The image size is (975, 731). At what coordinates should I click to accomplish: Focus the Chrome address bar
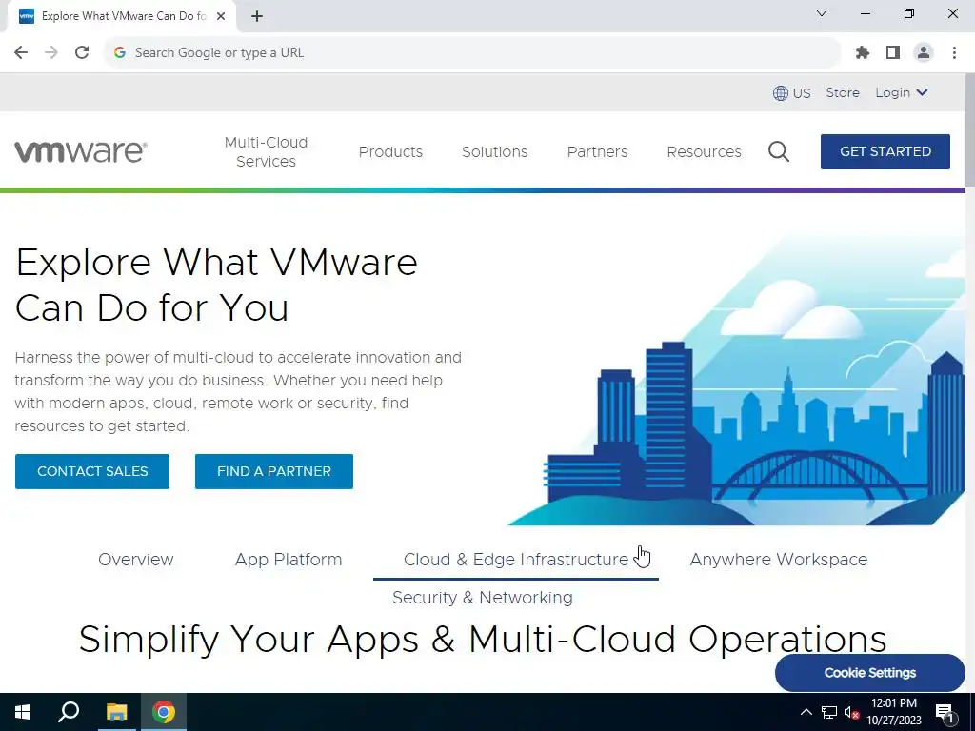coord(472,53)
